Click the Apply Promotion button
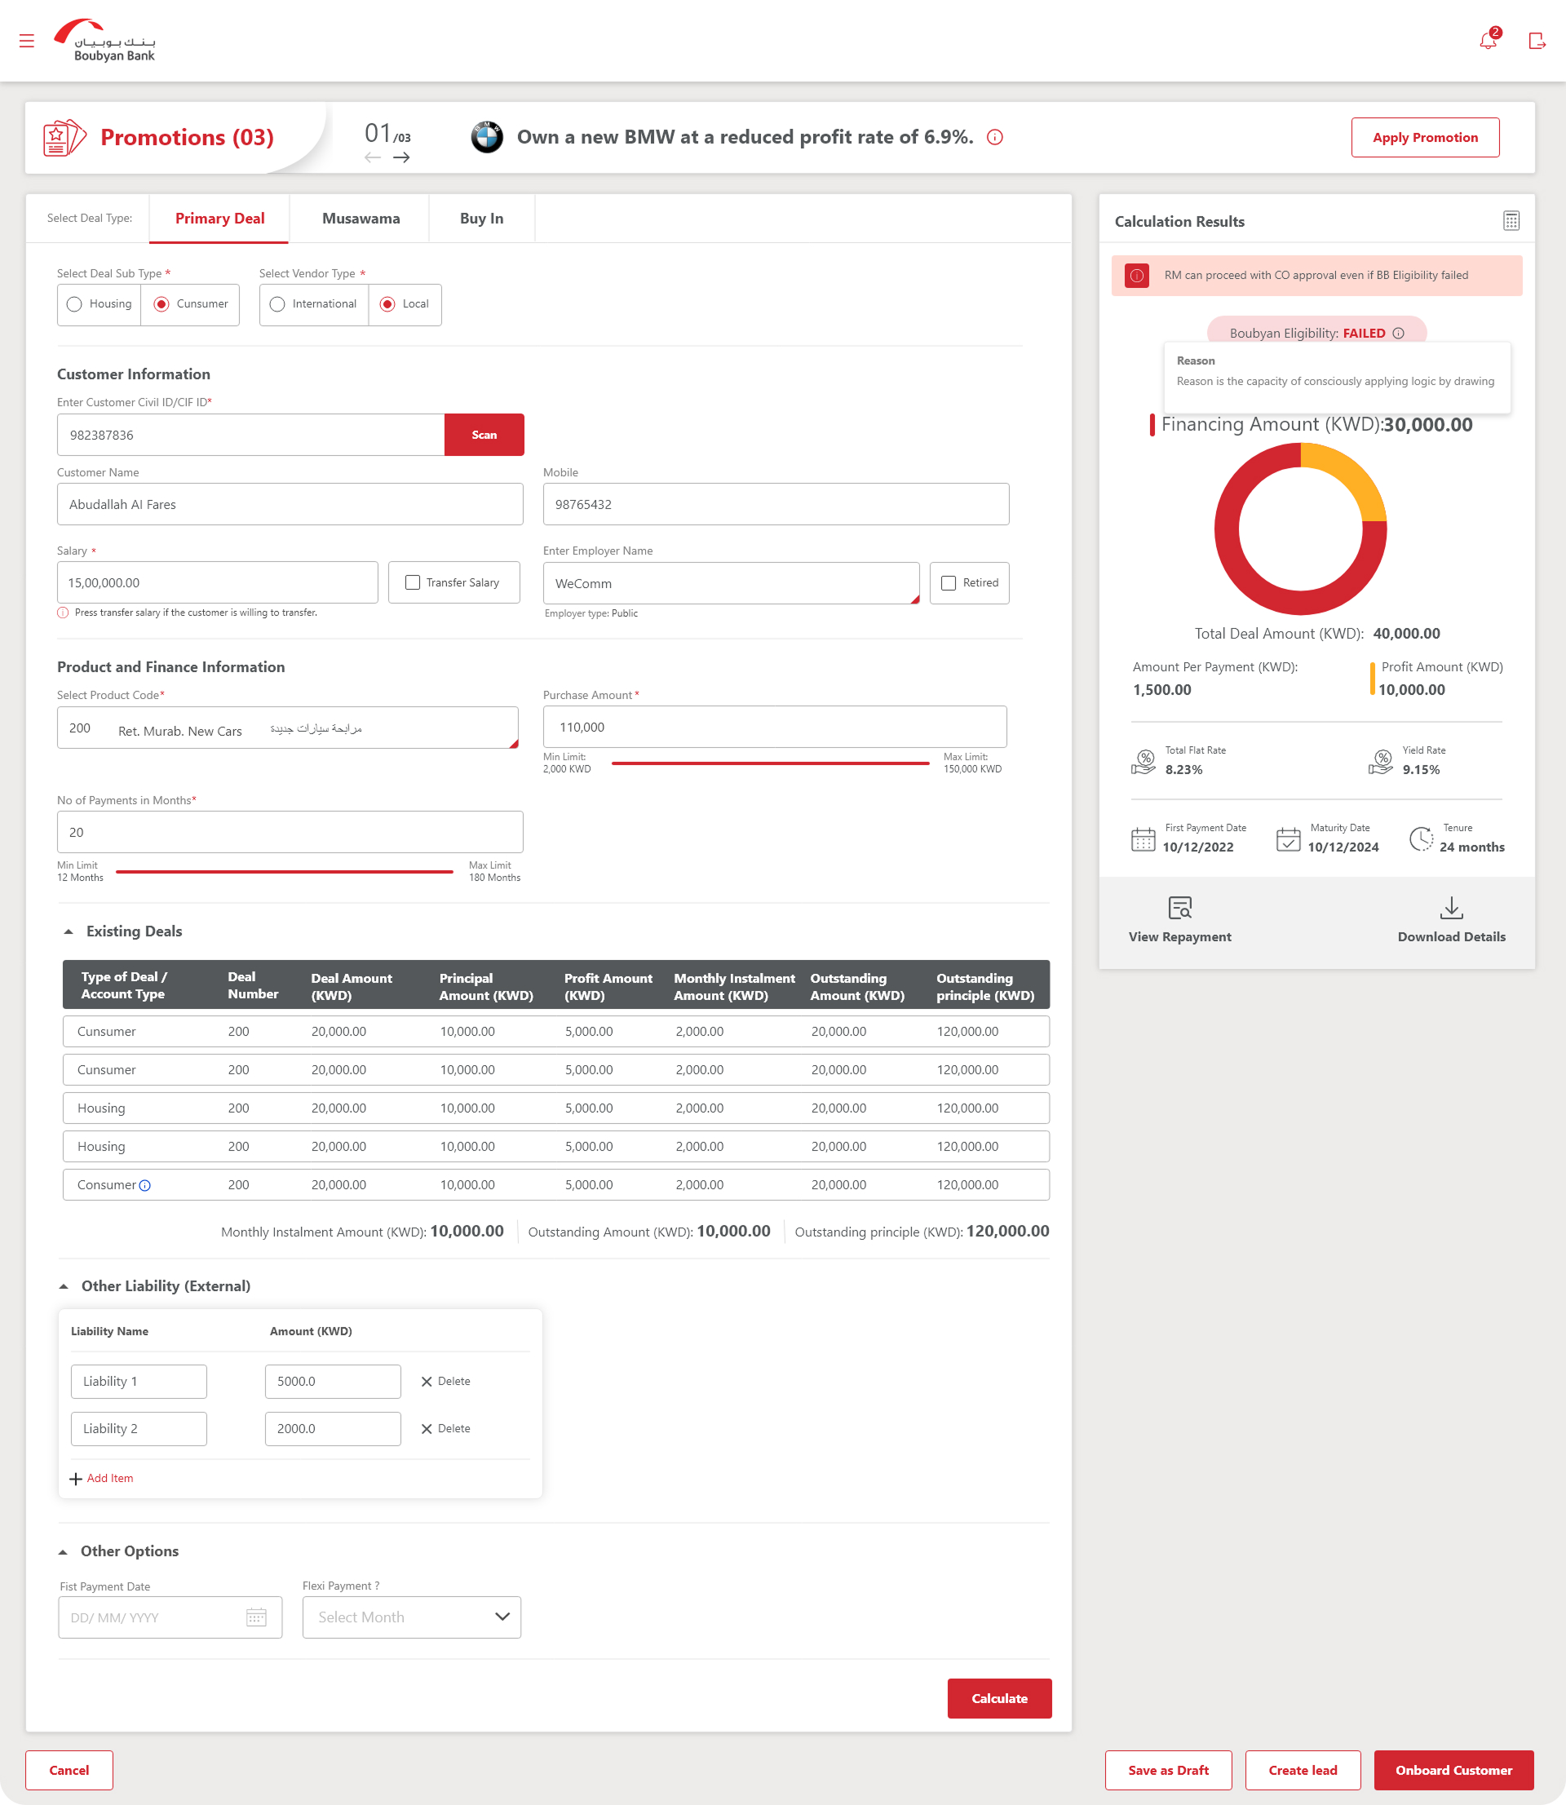Screen dimensions: 1566x1805 click(1424, 137)
